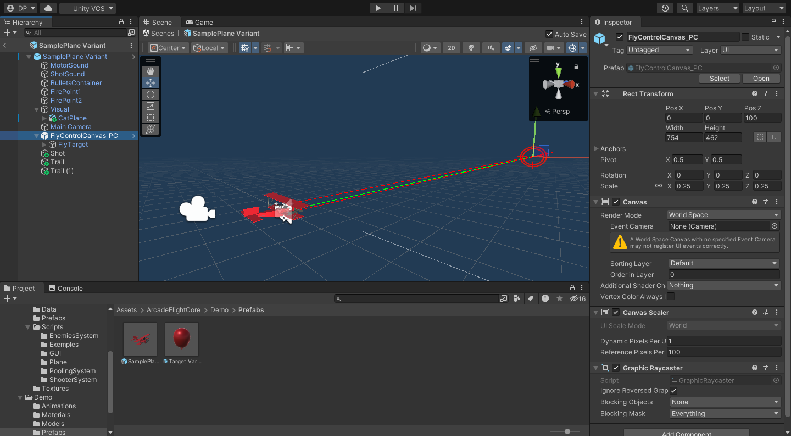Disable the Auto Save checkbox
The image size is (791, 438).
click(x=549, y=34)
